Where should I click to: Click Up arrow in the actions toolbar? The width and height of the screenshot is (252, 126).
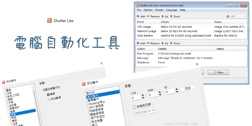[x=165, y=43]
